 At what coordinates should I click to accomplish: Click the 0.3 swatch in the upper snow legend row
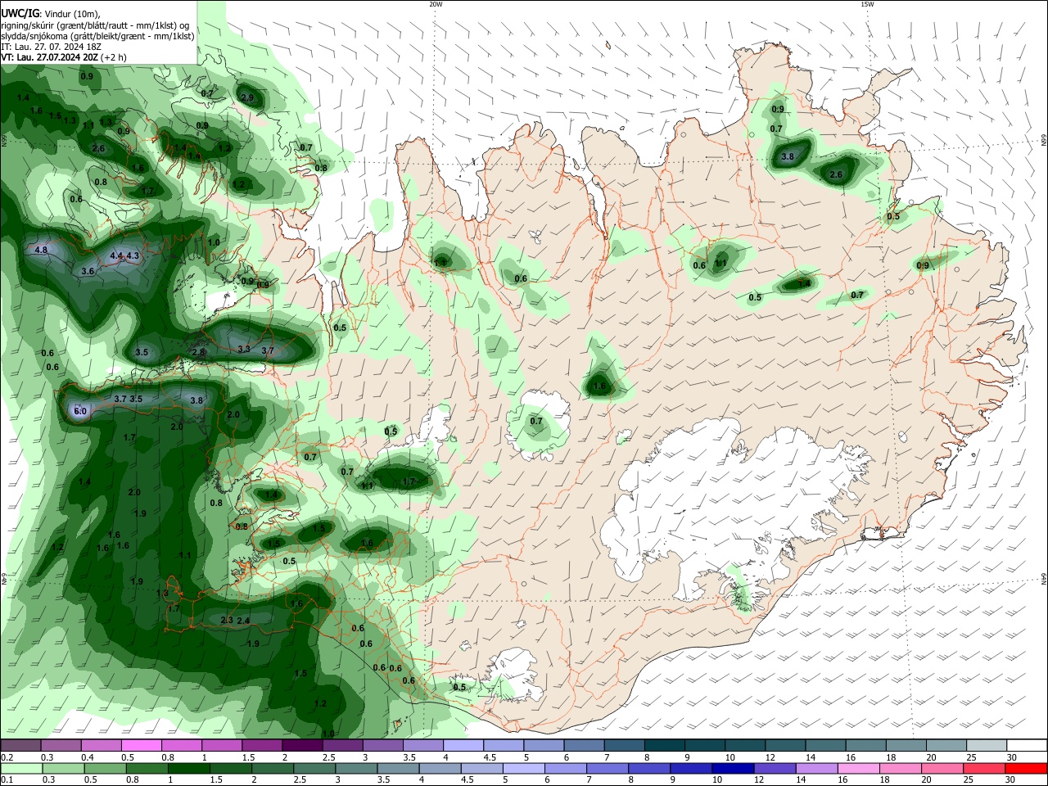(x=61, y=745)
